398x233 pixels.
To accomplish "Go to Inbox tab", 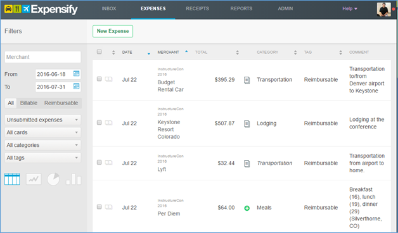I will 109,9.
